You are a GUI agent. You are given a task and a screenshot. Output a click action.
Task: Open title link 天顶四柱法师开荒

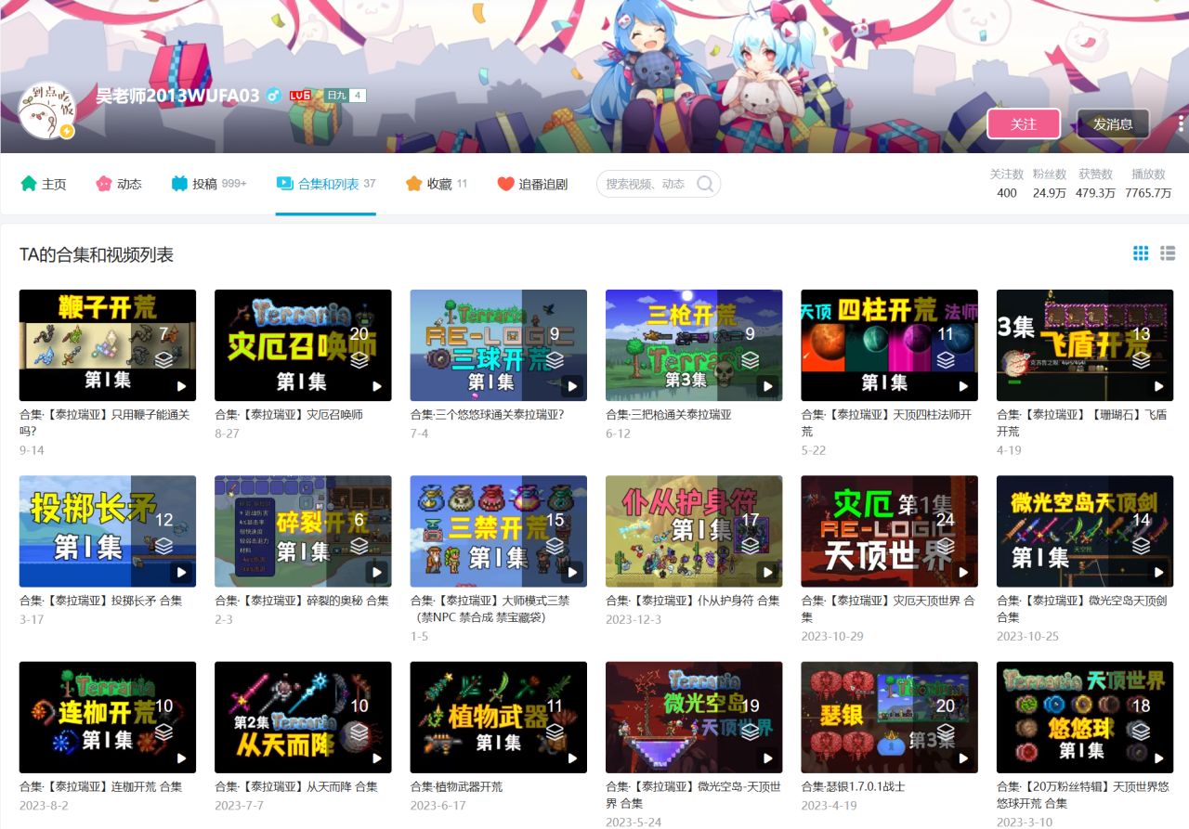pyautogui.click(x=887, y=423)
